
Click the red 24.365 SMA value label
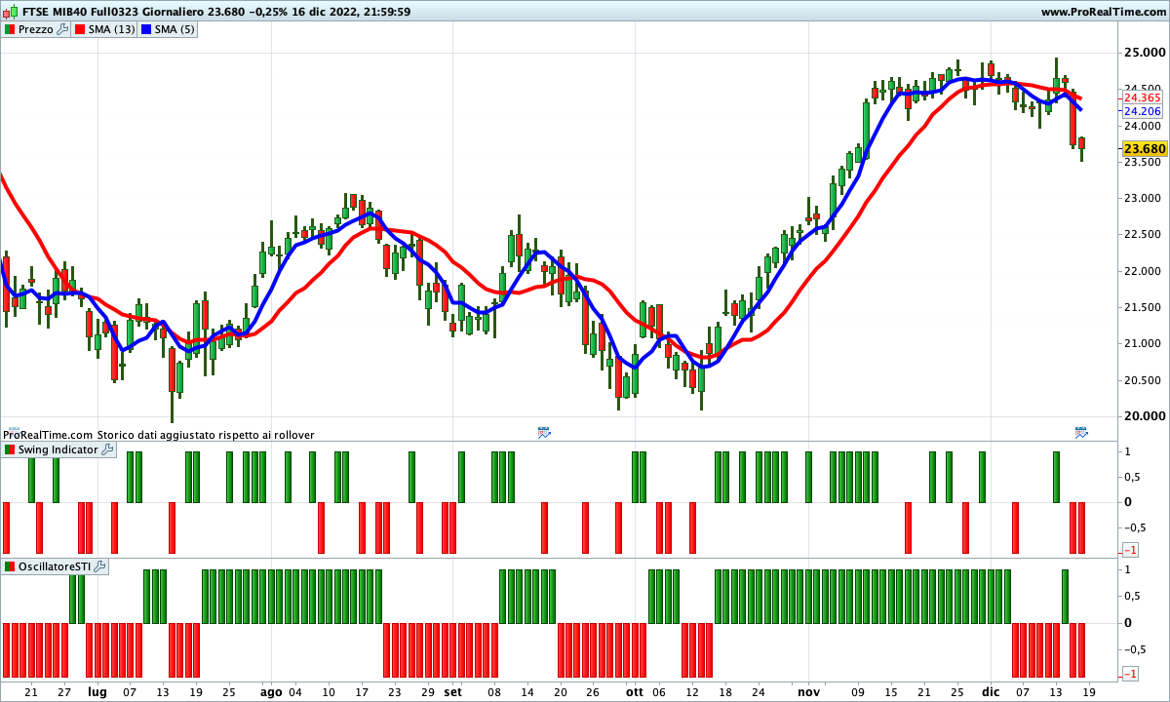pyautogui.click(x=1142, y=97)
